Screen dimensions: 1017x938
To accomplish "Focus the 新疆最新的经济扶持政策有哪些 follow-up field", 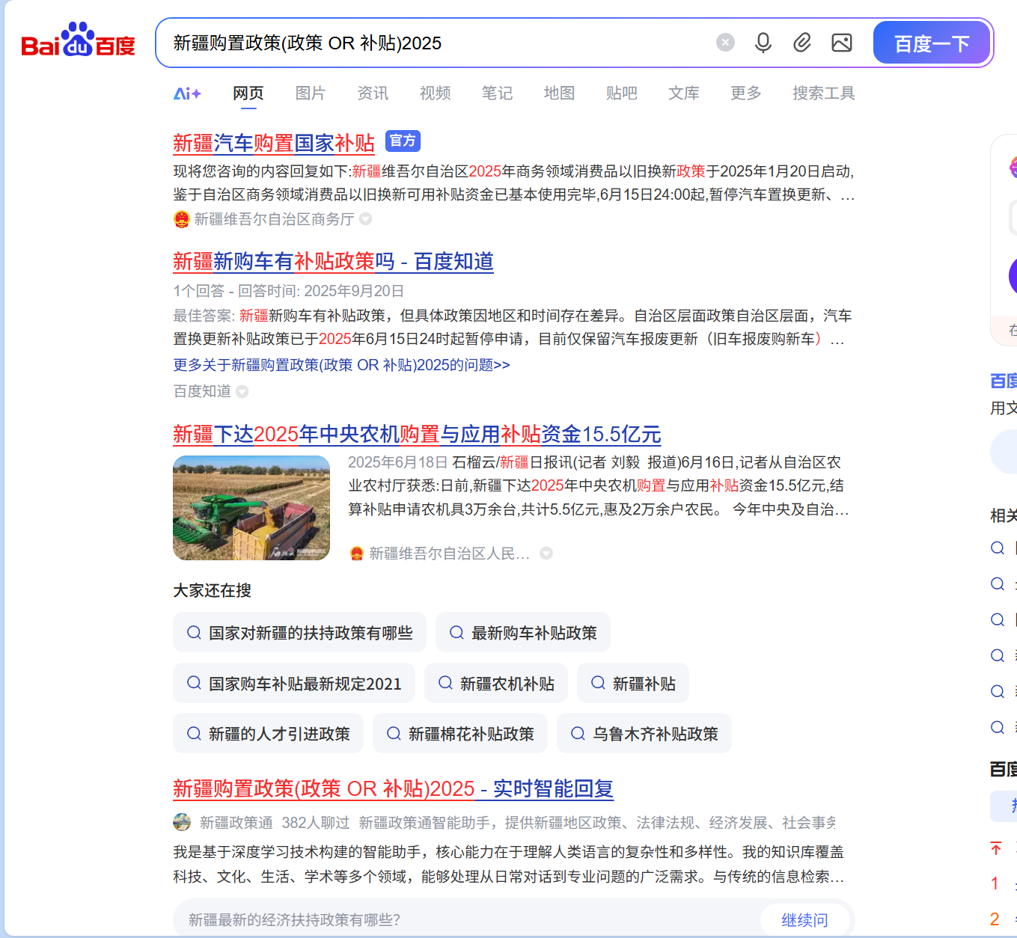I will (x=468, y=920).
